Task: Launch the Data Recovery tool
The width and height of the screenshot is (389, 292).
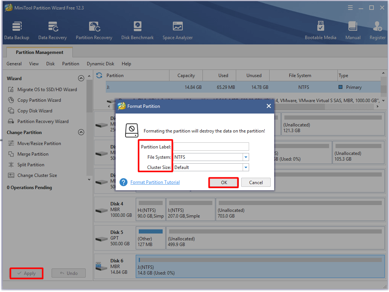Action: pos(53,31)
